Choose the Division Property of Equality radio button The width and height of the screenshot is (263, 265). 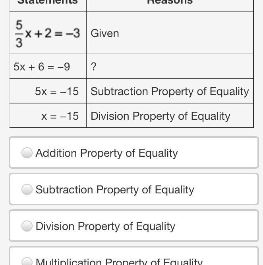tap(27, 226)
